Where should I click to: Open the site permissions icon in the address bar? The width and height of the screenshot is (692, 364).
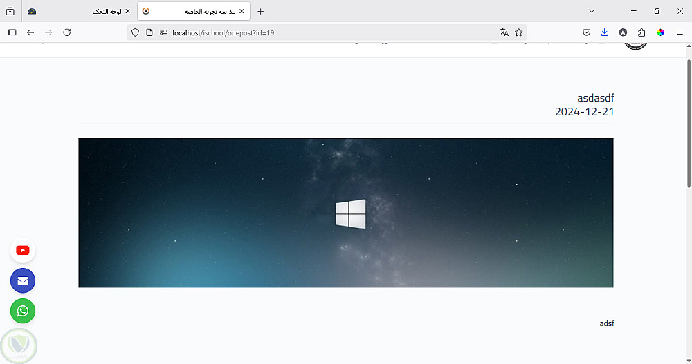click(x=163, y=32)
